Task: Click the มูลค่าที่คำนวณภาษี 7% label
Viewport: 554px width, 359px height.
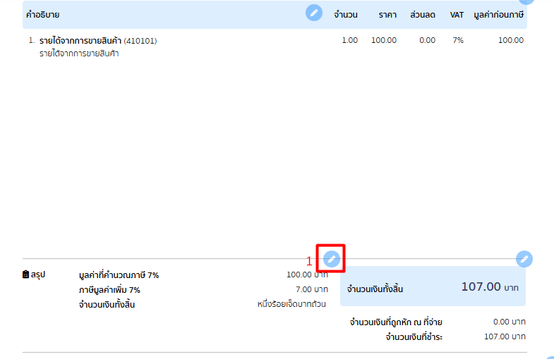Action: 119,275
